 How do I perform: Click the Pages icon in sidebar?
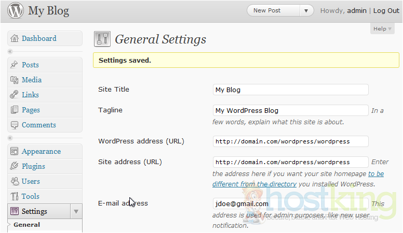point(15,110)
